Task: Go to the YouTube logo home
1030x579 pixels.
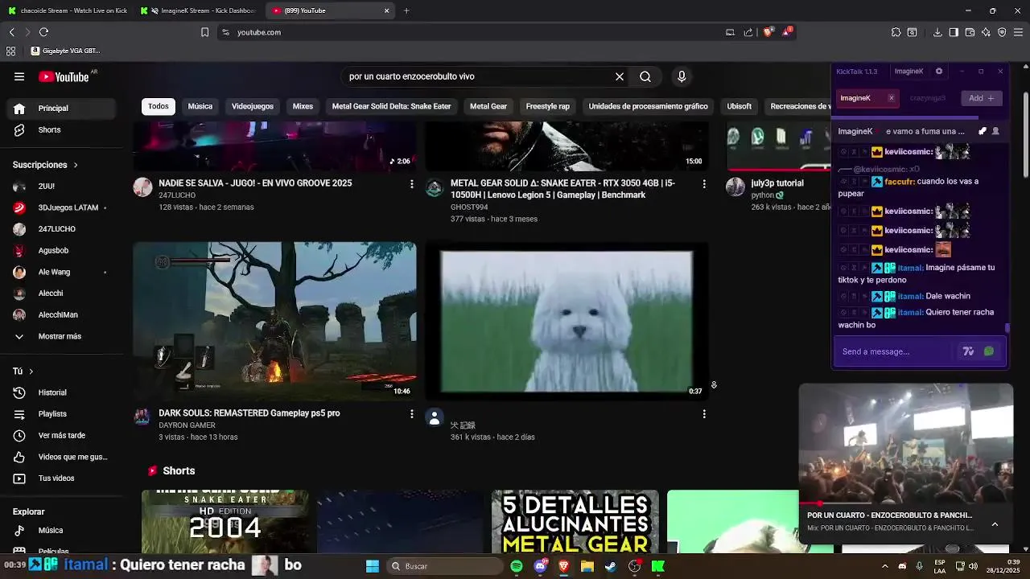Action: (64, 76)
